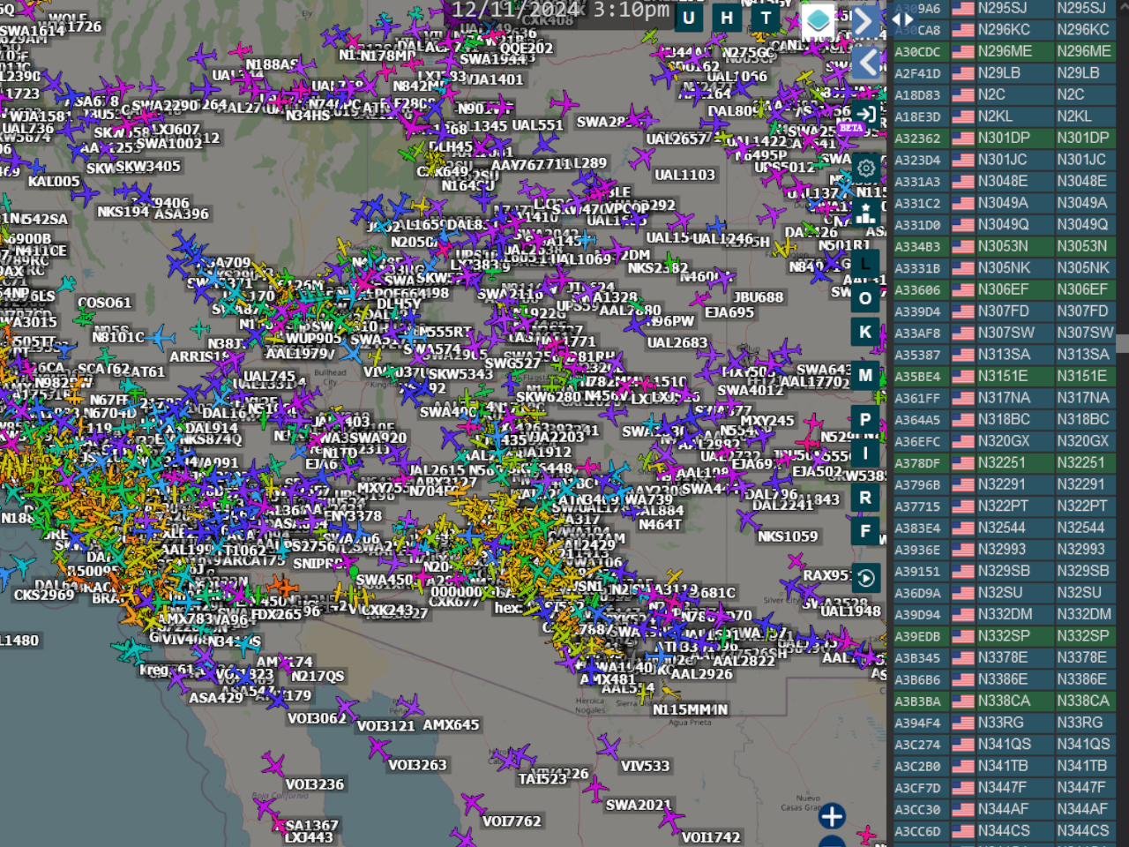Image resolution: width=1129 pixels, height=847 pixels.
Task: Toggle the R map button
Action: coord(865,497)
